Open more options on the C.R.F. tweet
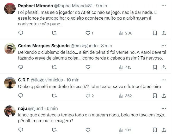The height and width of the screenshot is (136, 172). [x=163, y=80]
